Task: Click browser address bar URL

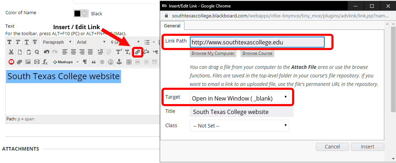Action: click(x=280, y=16)
